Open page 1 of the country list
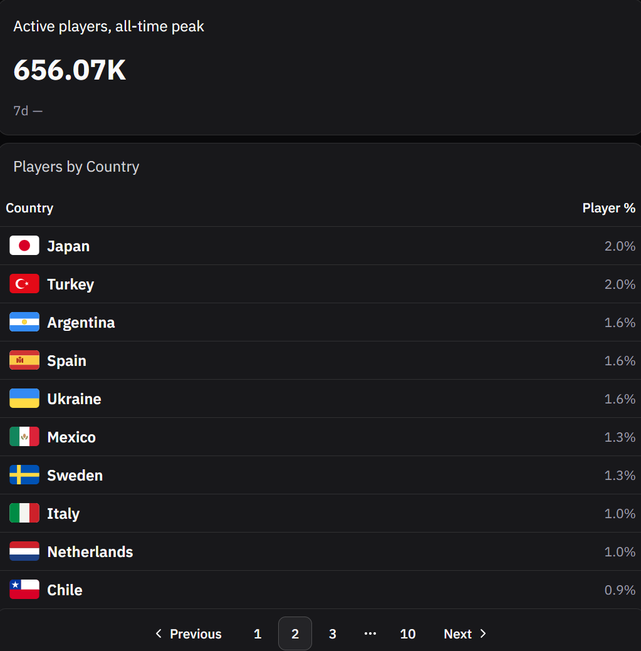The width and height of the screenshot is (641, 651). click(258, 633)
